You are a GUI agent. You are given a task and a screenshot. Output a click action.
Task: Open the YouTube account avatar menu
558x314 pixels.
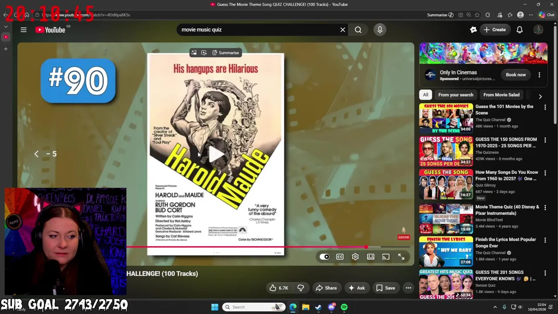click(x=538, y=30)
